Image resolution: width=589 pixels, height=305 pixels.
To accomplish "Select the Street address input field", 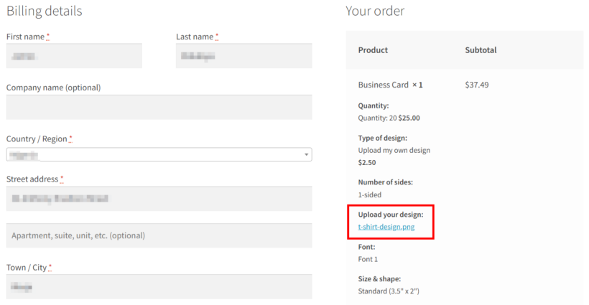I will coord(159,199).
